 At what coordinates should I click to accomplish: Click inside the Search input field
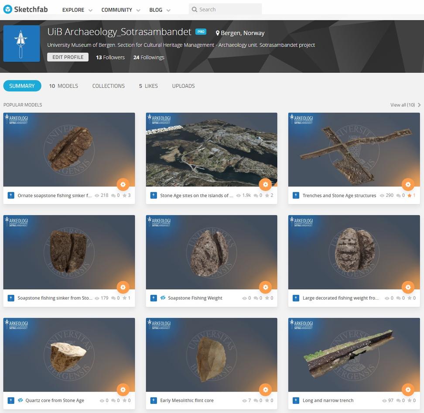225,9
